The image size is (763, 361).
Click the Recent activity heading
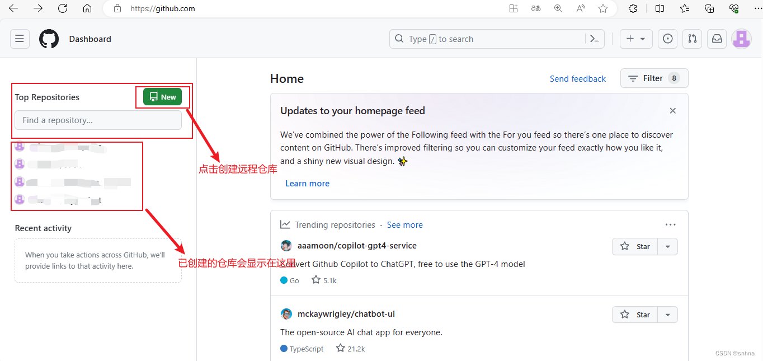43,228
